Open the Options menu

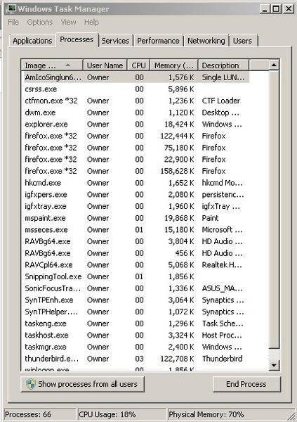tap(39, 22)
